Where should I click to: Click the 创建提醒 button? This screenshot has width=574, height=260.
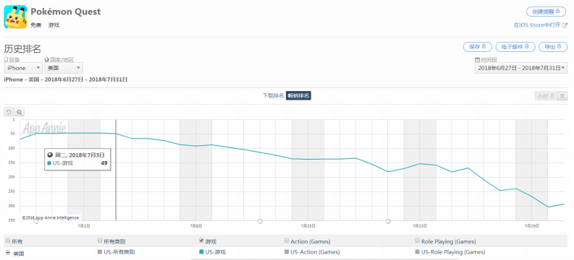click(546, 12)
